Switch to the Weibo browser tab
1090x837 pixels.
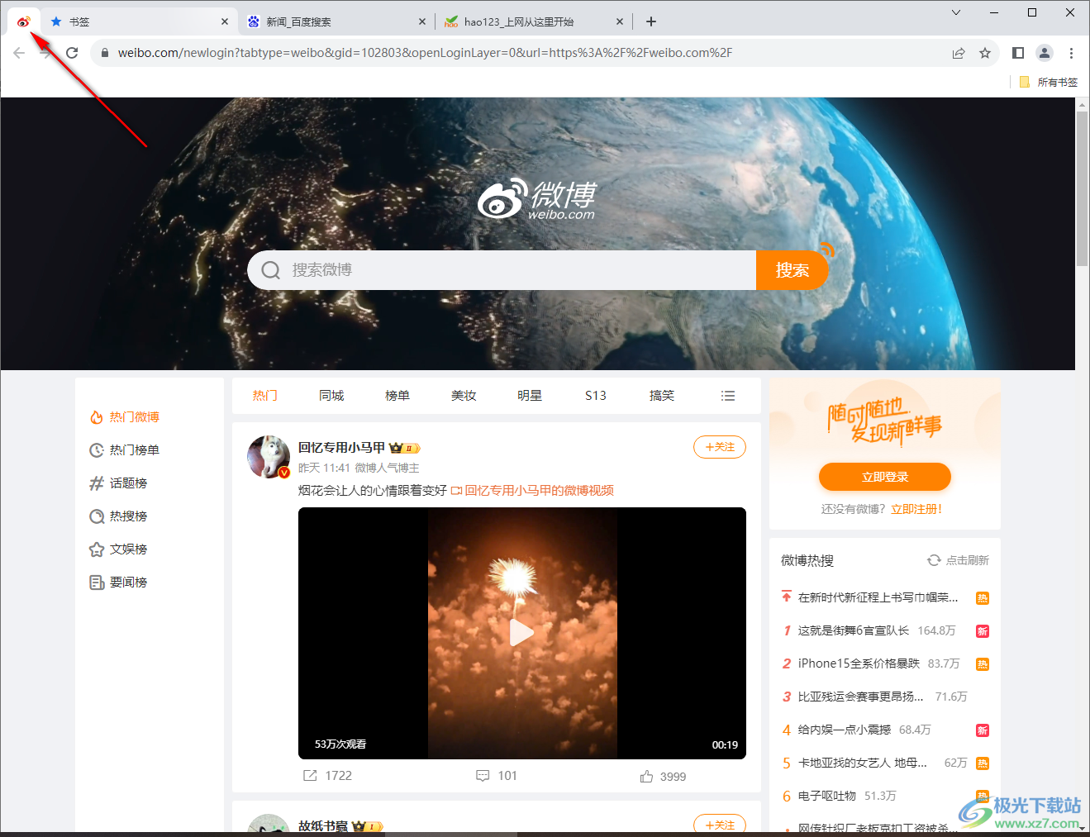[23, 21]
